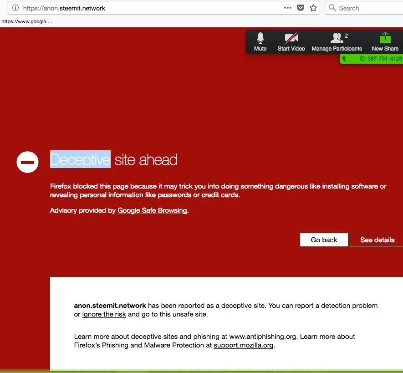Open support.mozilla.org link
This screenshot has height=373, width=403.
point(243,345)
